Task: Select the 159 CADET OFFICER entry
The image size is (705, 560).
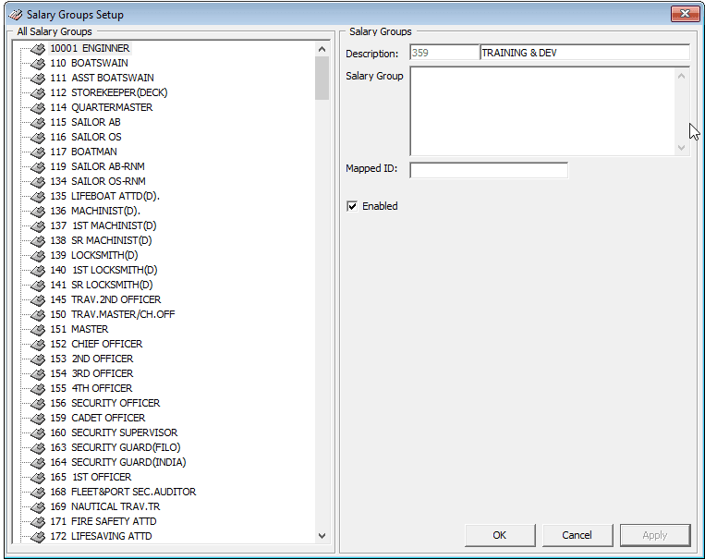Action: 98,419
